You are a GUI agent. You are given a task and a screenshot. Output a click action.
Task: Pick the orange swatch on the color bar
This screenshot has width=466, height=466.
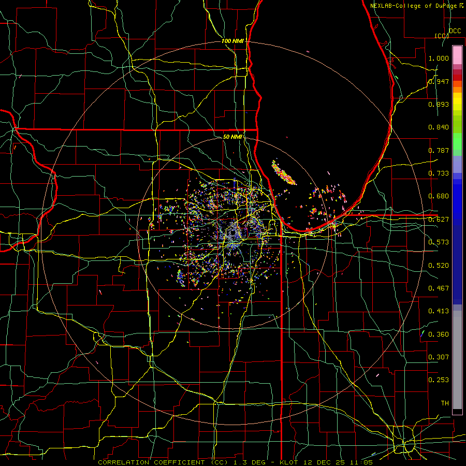(x=457, y=90)
